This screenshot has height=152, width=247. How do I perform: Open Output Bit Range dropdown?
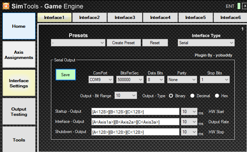[x=126, y=95]
